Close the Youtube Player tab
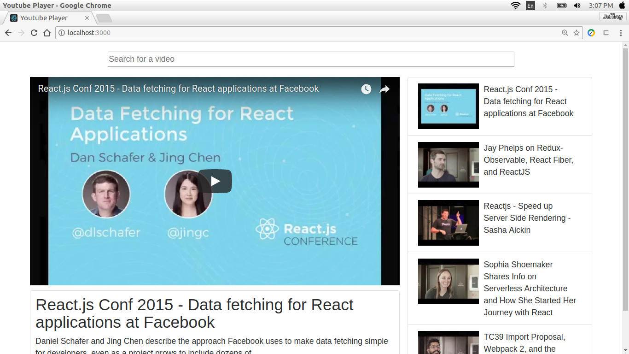 87,18
